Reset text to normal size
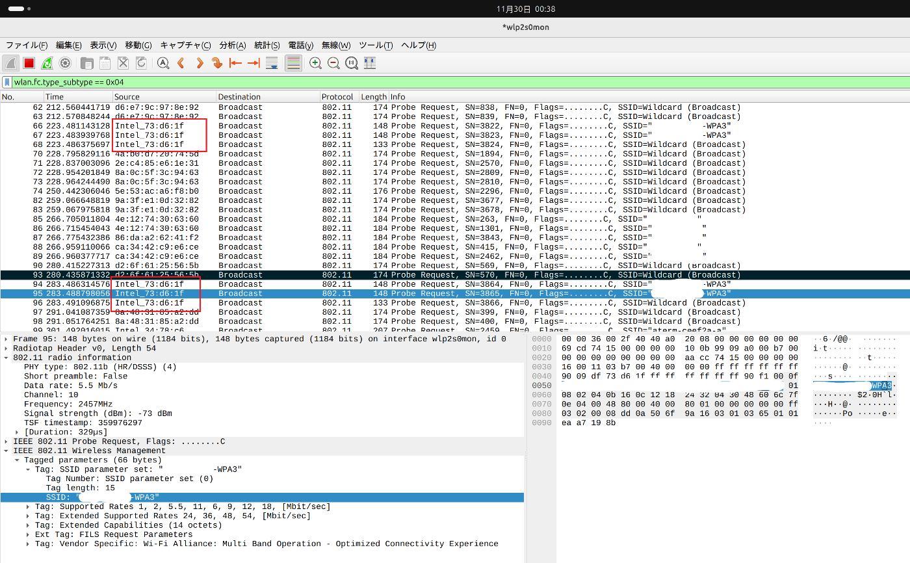 coord(352,63)
